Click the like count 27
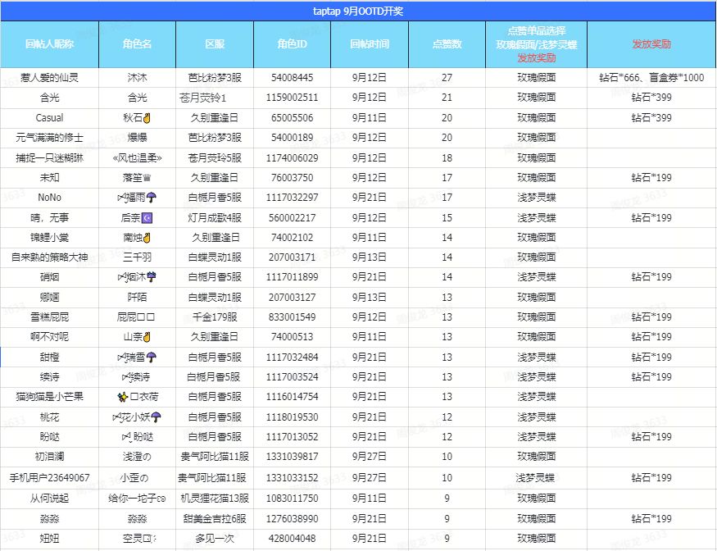The height and width of the screenshot is (551, 717). 447,78
